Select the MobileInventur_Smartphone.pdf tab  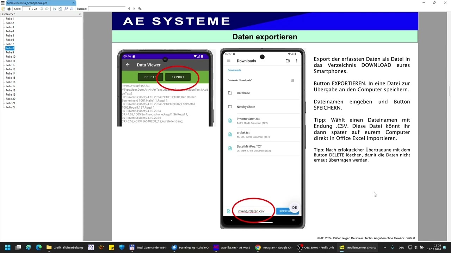pyautogui.click(x=38, y=3)
